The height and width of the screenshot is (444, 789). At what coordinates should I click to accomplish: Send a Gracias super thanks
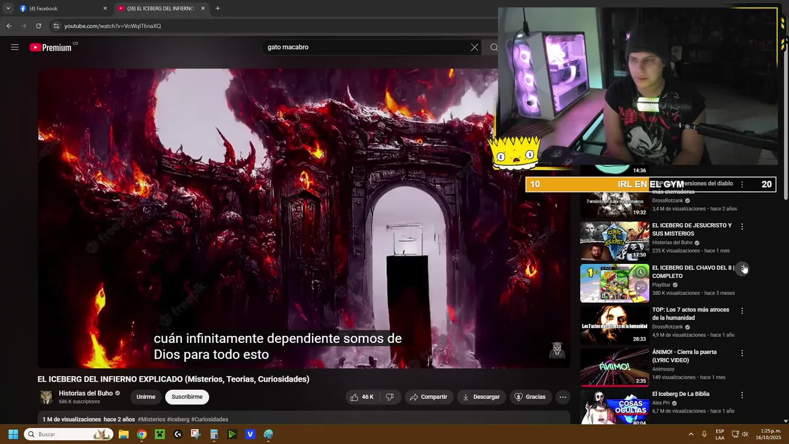coord(530,397)
